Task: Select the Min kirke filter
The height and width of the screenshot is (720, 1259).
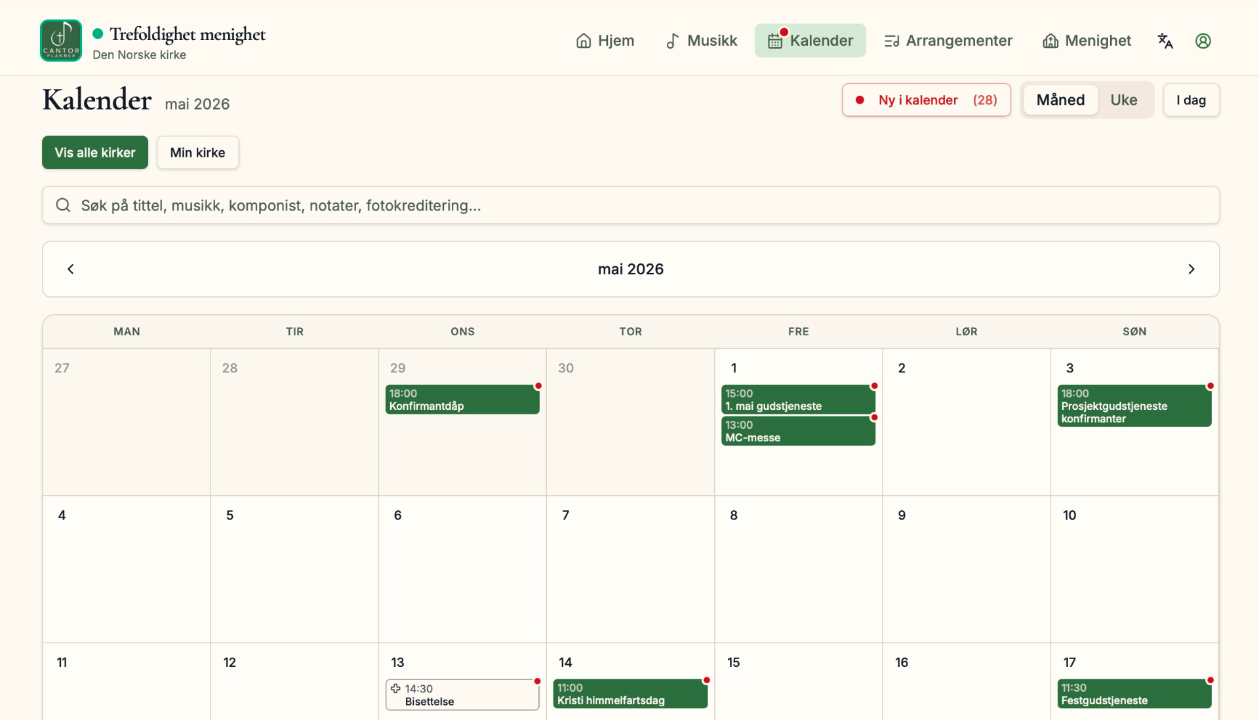Action: tap(197, 152)
